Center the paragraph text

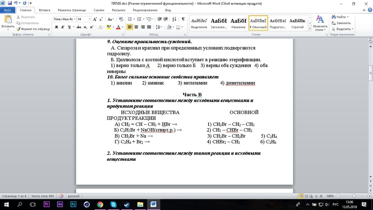point(136,27)
